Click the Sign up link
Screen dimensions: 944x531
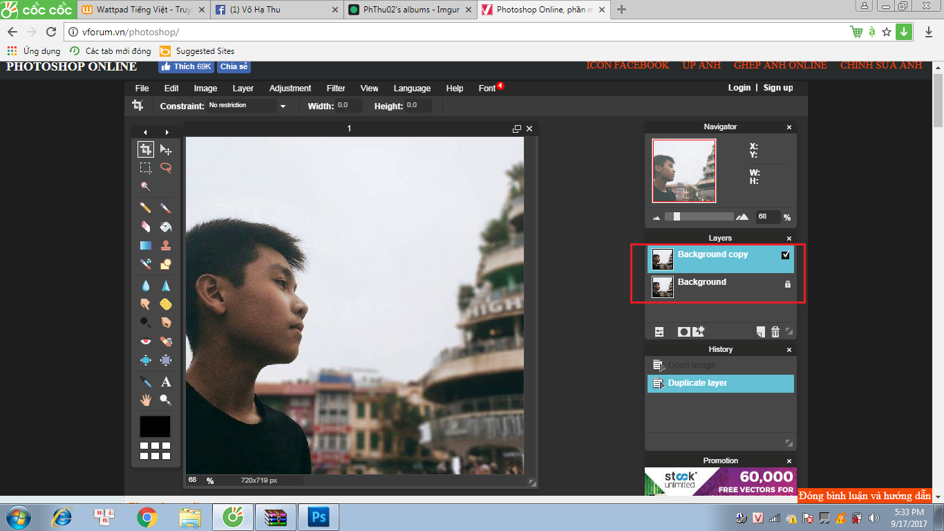[x=778, y=88]
